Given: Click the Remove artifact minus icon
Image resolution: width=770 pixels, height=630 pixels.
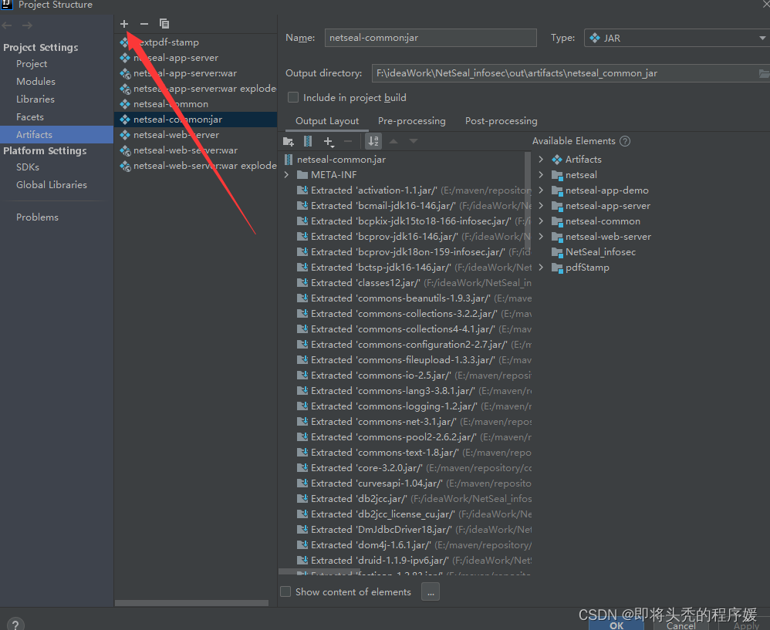Looking at the screenshot, I should click(x=144, y=24).
